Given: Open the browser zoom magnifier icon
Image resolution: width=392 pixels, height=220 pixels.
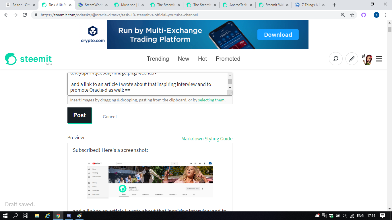Looking at the screenshot, I should (x=343, y=15).
